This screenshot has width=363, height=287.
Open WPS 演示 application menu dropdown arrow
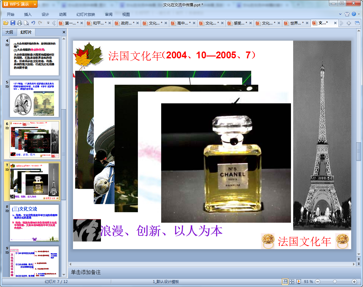[35, 4]
